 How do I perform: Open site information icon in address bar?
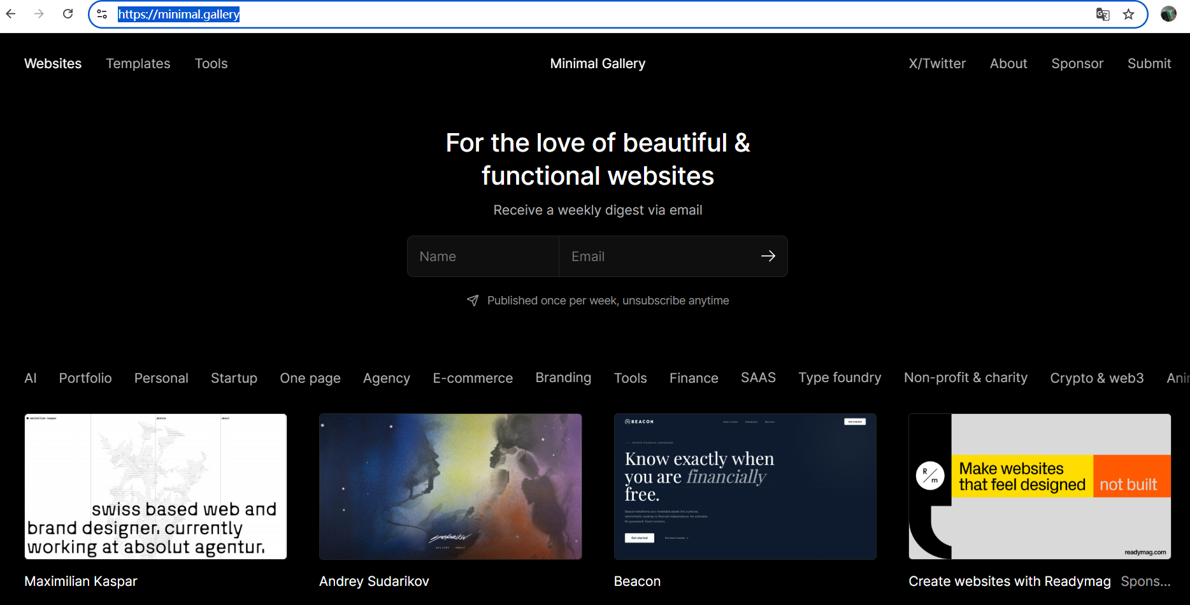[x=102, y=14]
